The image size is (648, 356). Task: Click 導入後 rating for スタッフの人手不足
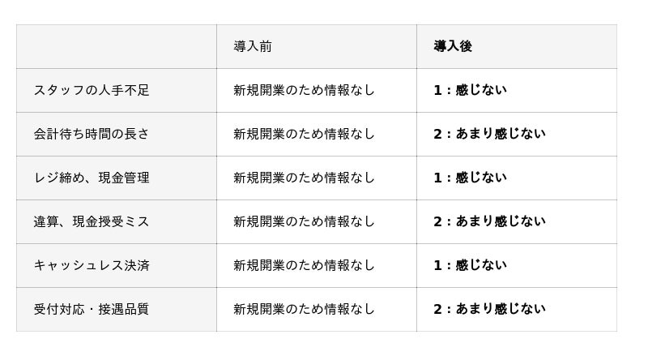[x=470, y=90]
